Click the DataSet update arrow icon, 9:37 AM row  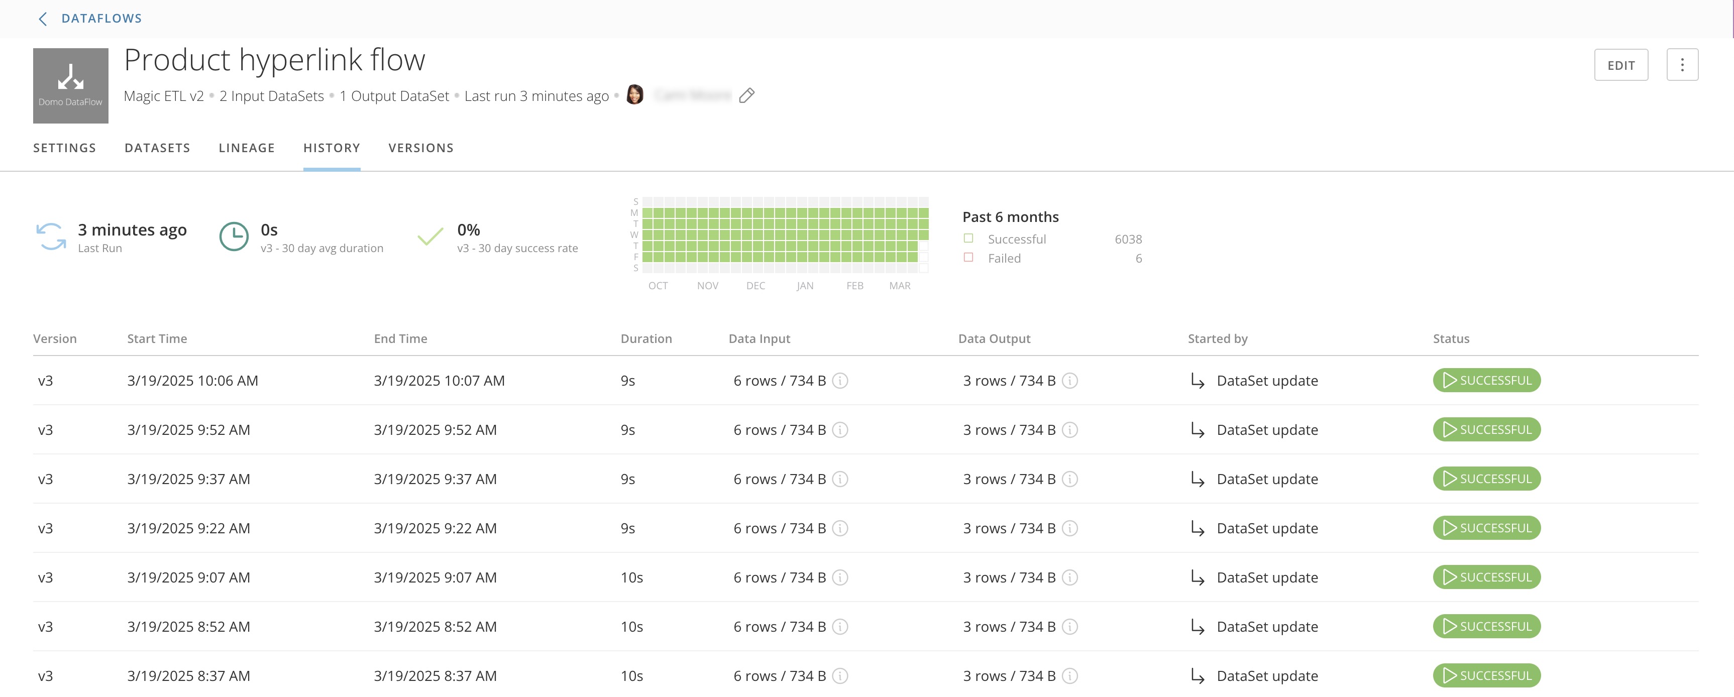coord(1198,480)
